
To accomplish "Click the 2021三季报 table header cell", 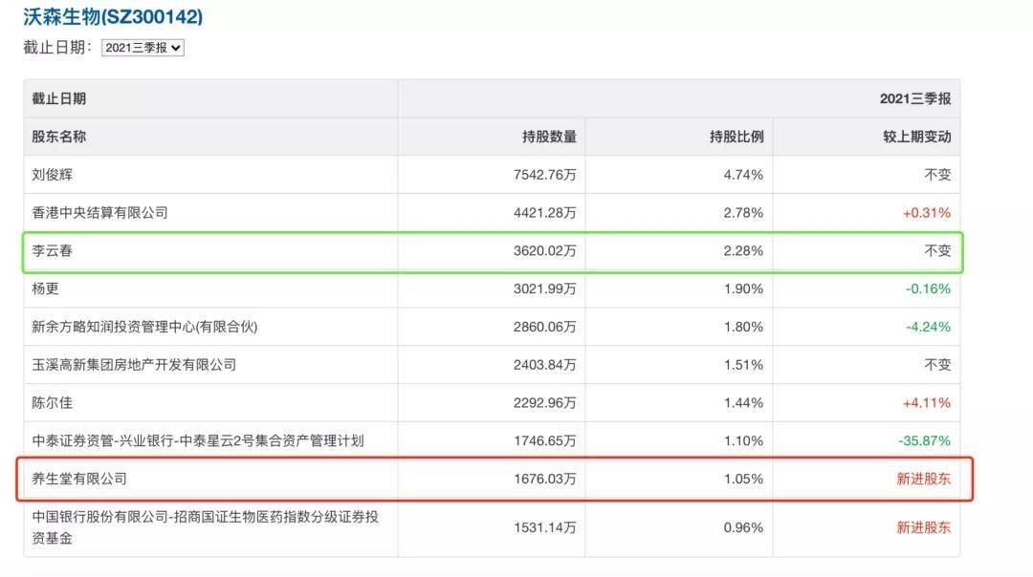I will 914,98.
